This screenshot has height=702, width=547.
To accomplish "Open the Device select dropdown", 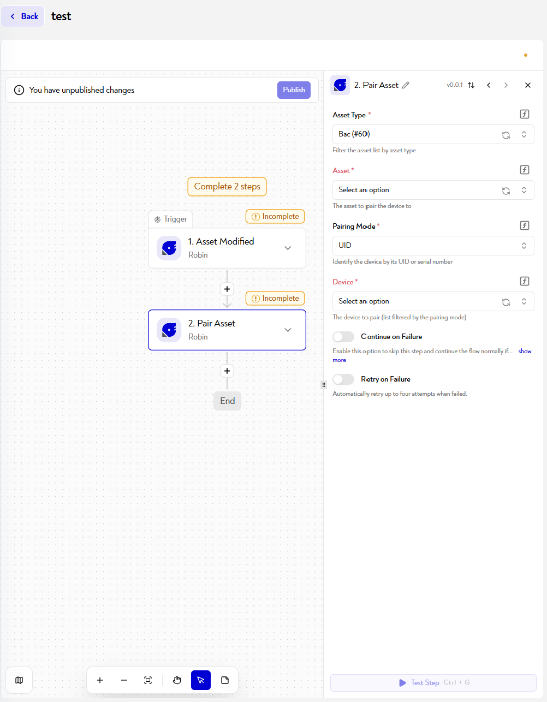I will (433, 301).
